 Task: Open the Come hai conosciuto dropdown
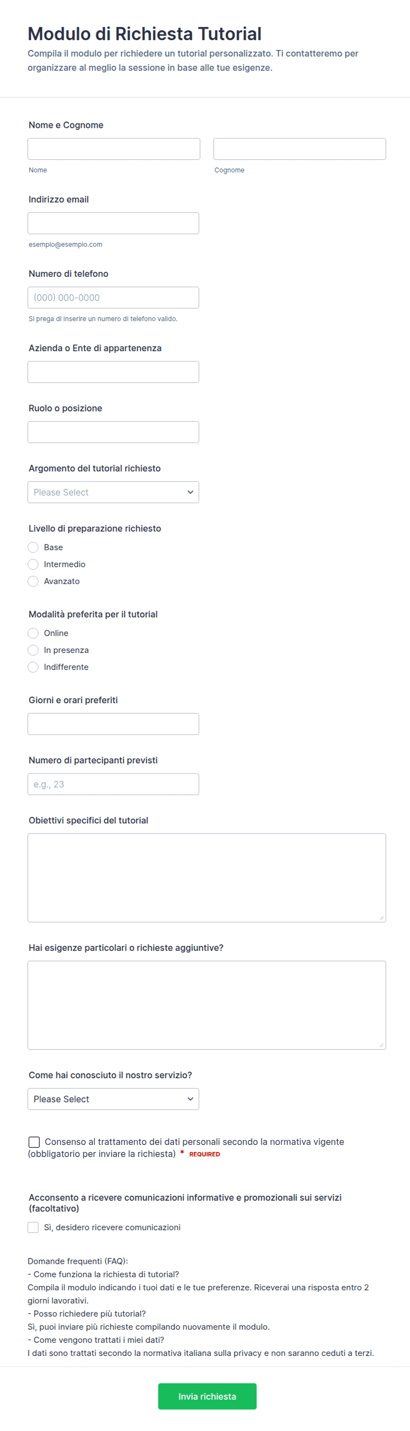(x=113, y=1099)
